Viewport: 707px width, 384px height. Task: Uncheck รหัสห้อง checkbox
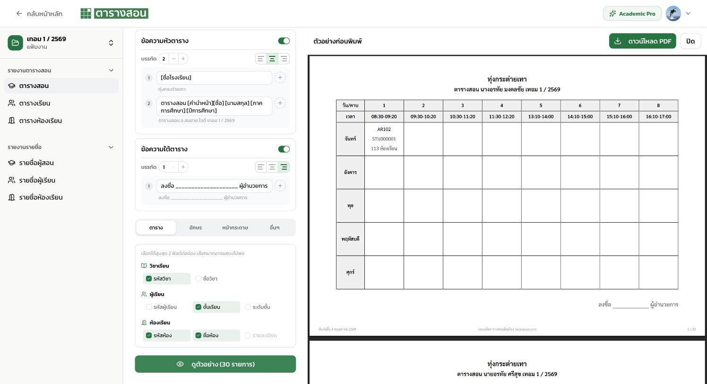(x=149, y=335)
